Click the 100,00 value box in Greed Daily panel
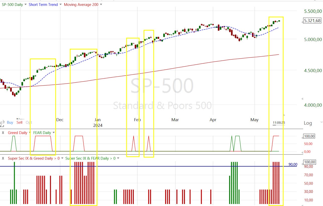323x206 pixels. [309, 136]
